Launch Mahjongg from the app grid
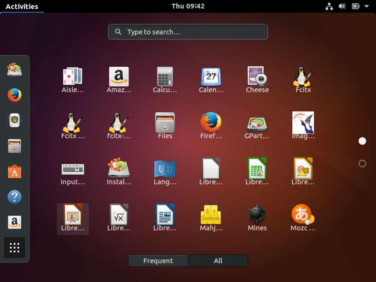Screen dimensions: 376x282 pos(211,218)
